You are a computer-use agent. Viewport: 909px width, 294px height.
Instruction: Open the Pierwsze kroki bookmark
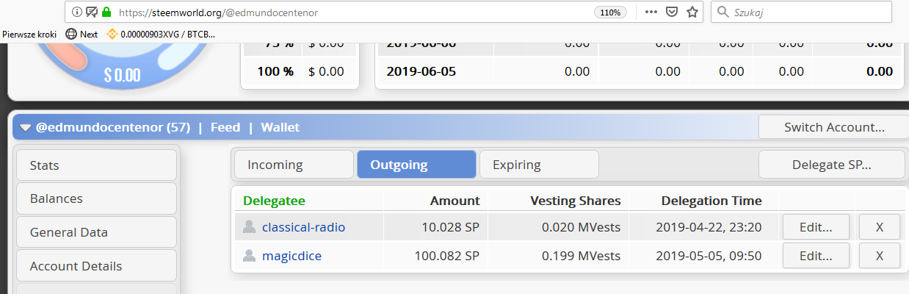[x=30, y=34]
